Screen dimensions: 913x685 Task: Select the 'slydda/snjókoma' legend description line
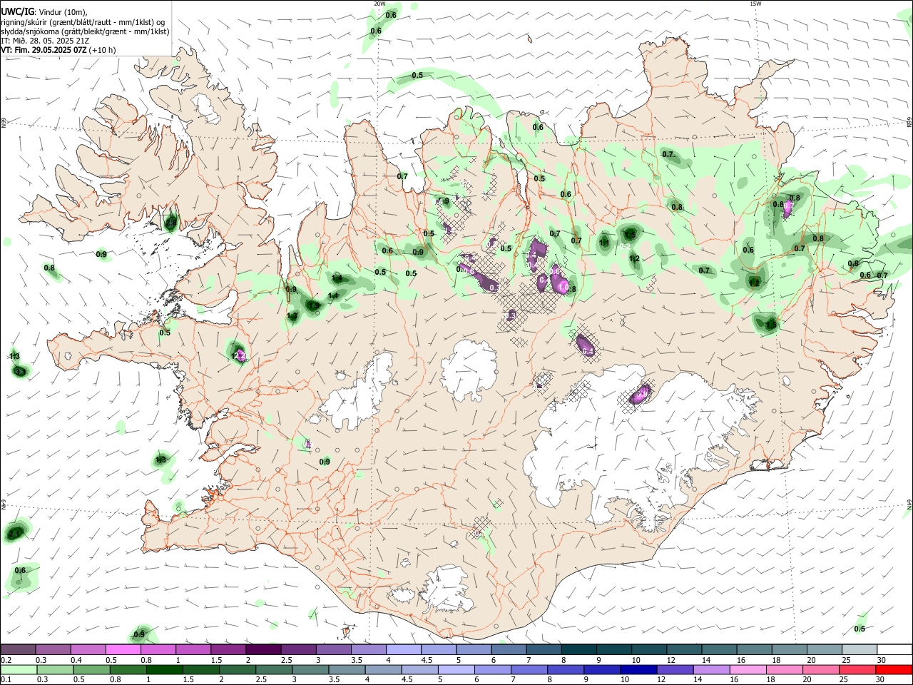click(85, 31)
